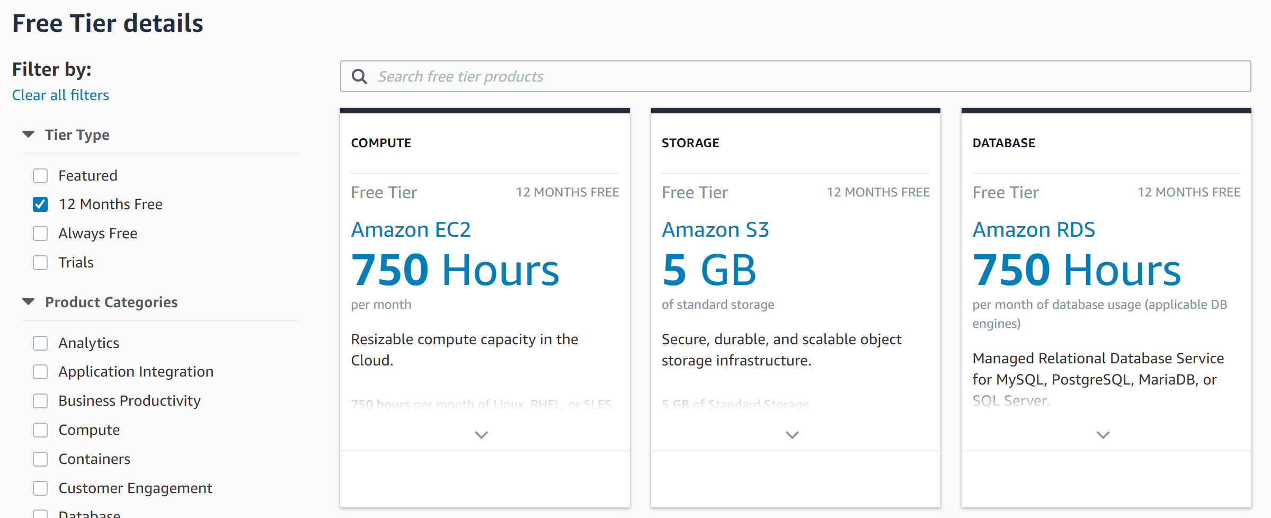1271x518 pixels.
Task: Check the Trials checkbox
Action: [x=40, y=262]
